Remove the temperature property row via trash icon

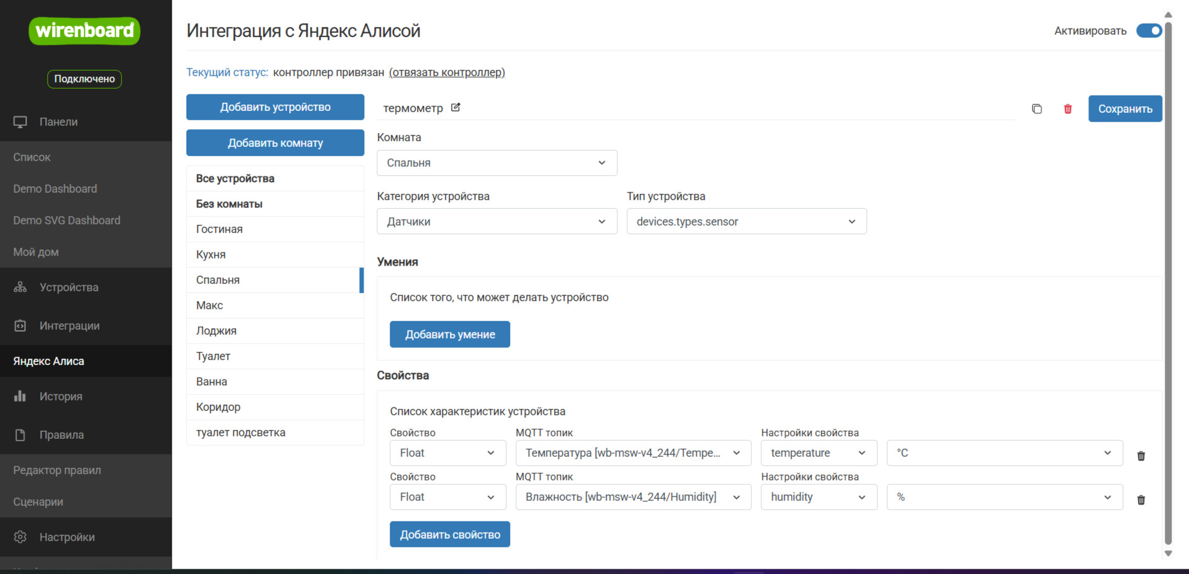(x=1141, y=456)
